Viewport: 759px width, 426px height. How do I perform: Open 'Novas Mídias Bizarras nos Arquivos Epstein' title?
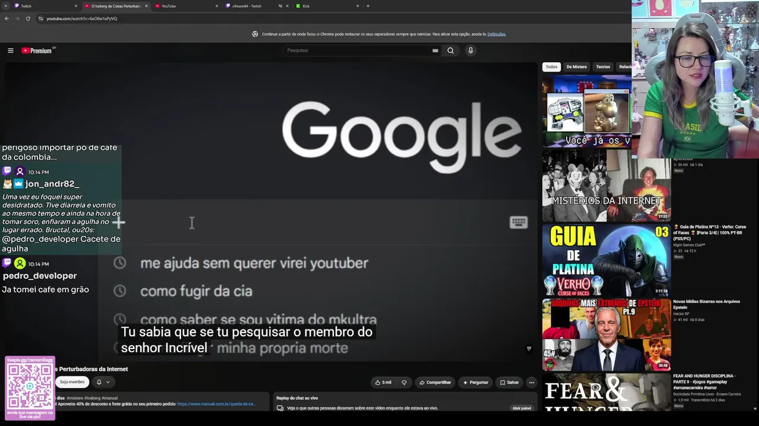coord(706,304)
